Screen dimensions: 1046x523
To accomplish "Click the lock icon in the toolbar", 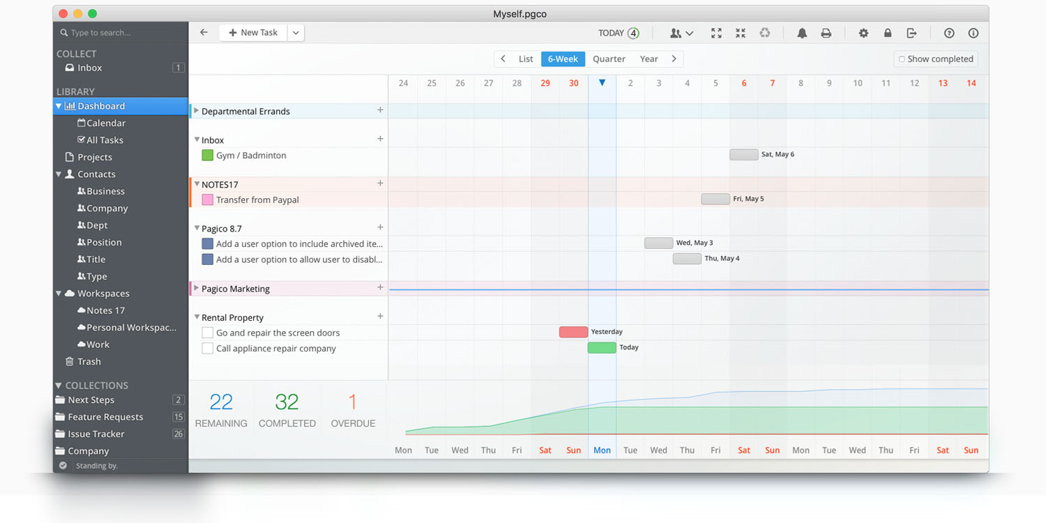I will click(888, 33).
